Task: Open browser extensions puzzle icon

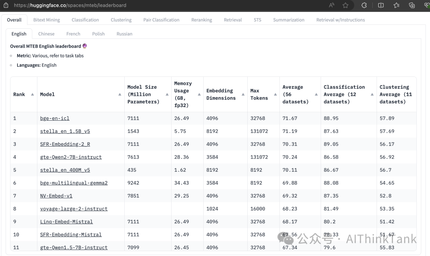Action: pos(364,5)
